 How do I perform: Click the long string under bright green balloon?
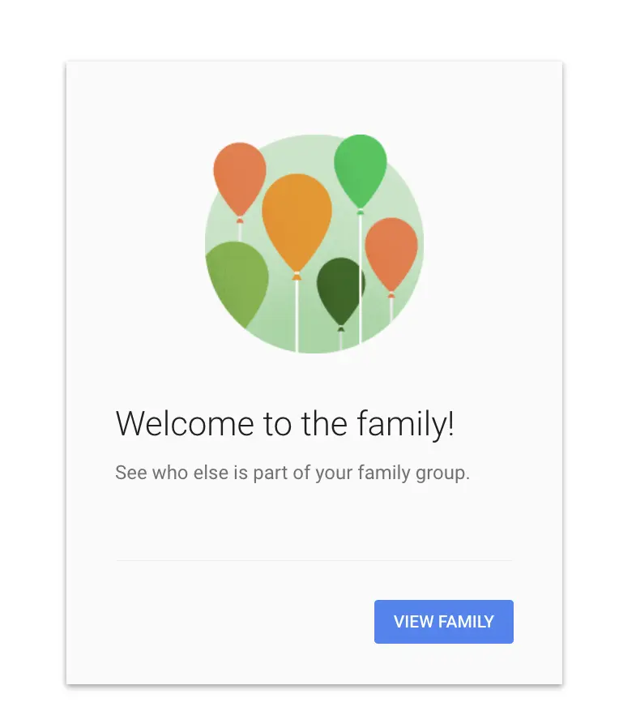[x=361, y=279]
